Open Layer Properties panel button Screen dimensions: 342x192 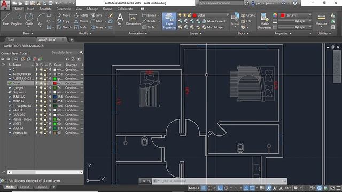click(x=169, y=21)
